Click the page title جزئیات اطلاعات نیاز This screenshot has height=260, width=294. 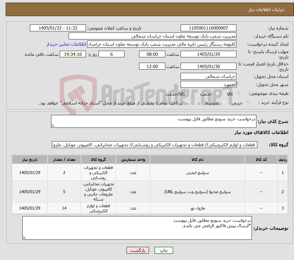point(267,10)
